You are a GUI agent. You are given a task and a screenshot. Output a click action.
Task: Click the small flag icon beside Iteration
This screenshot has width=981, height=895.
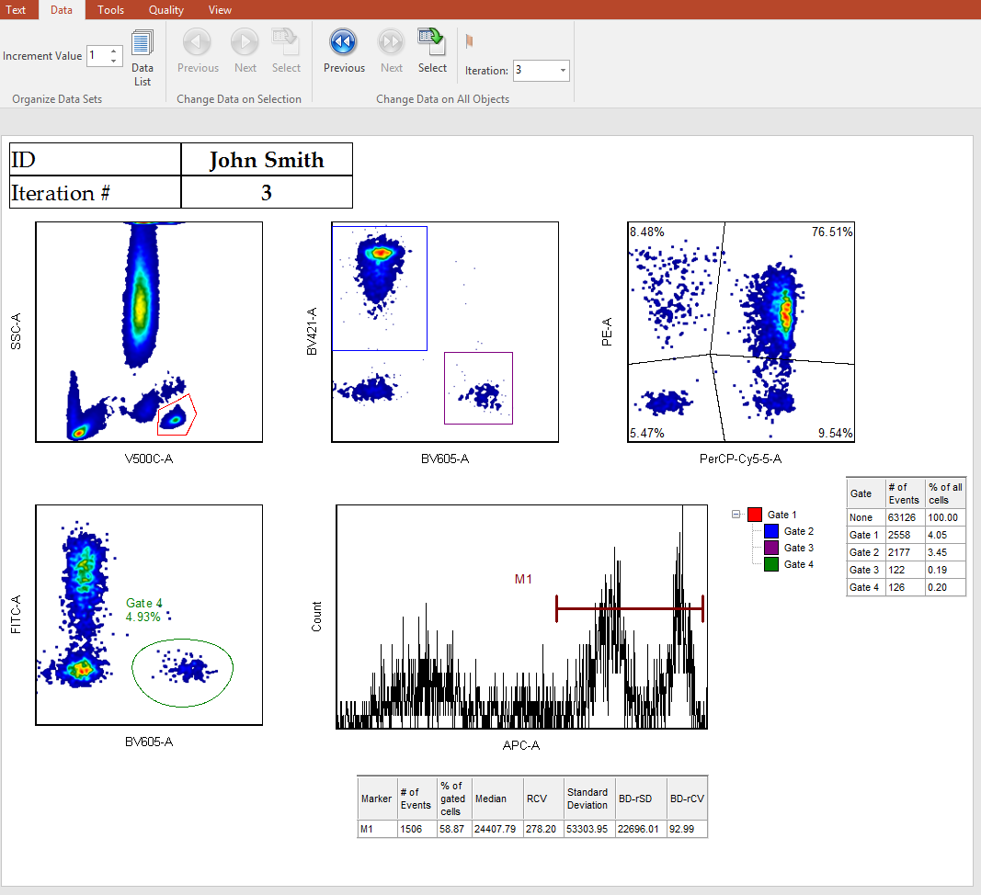[x=470, y=41]
